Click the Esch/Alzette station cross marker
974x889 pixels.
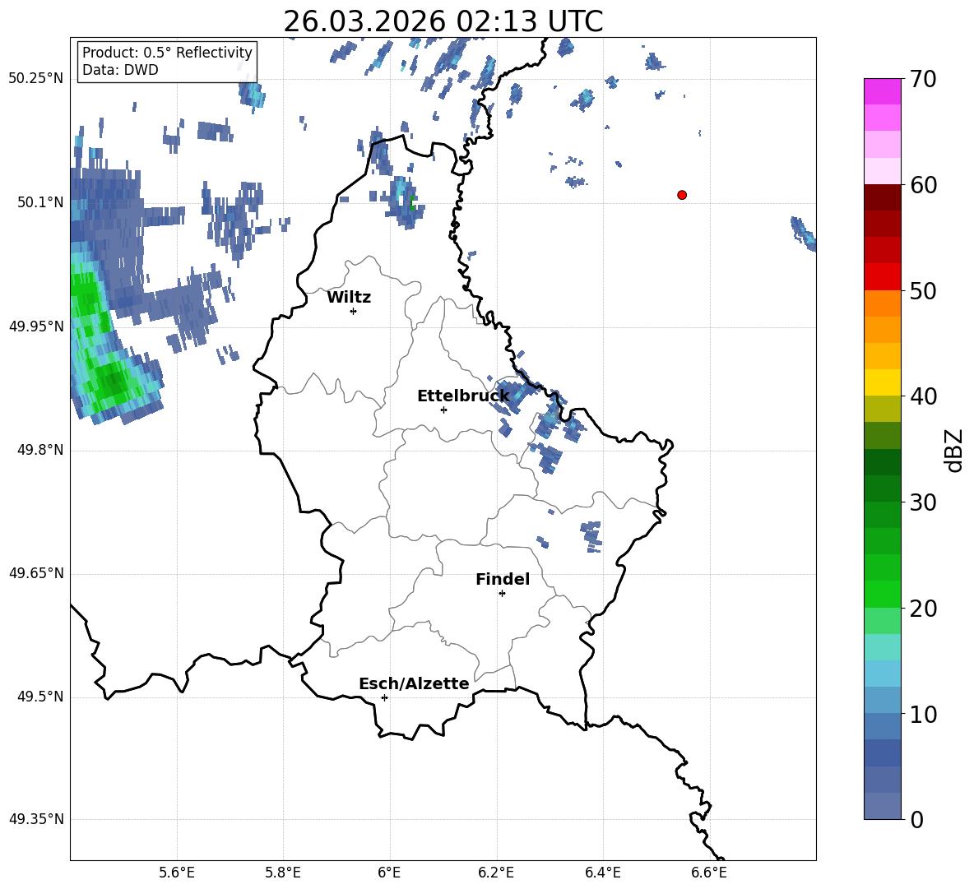pos(384,697)
